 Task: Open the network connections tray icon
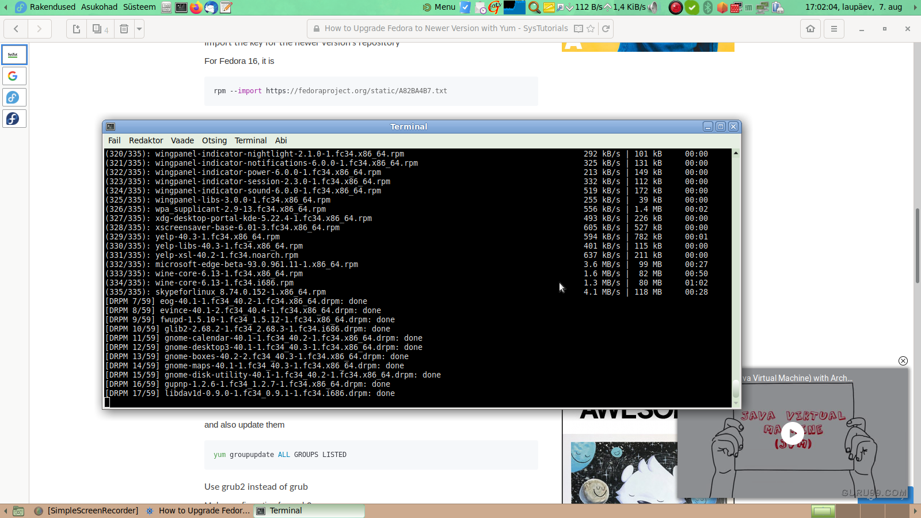(763, 7)
